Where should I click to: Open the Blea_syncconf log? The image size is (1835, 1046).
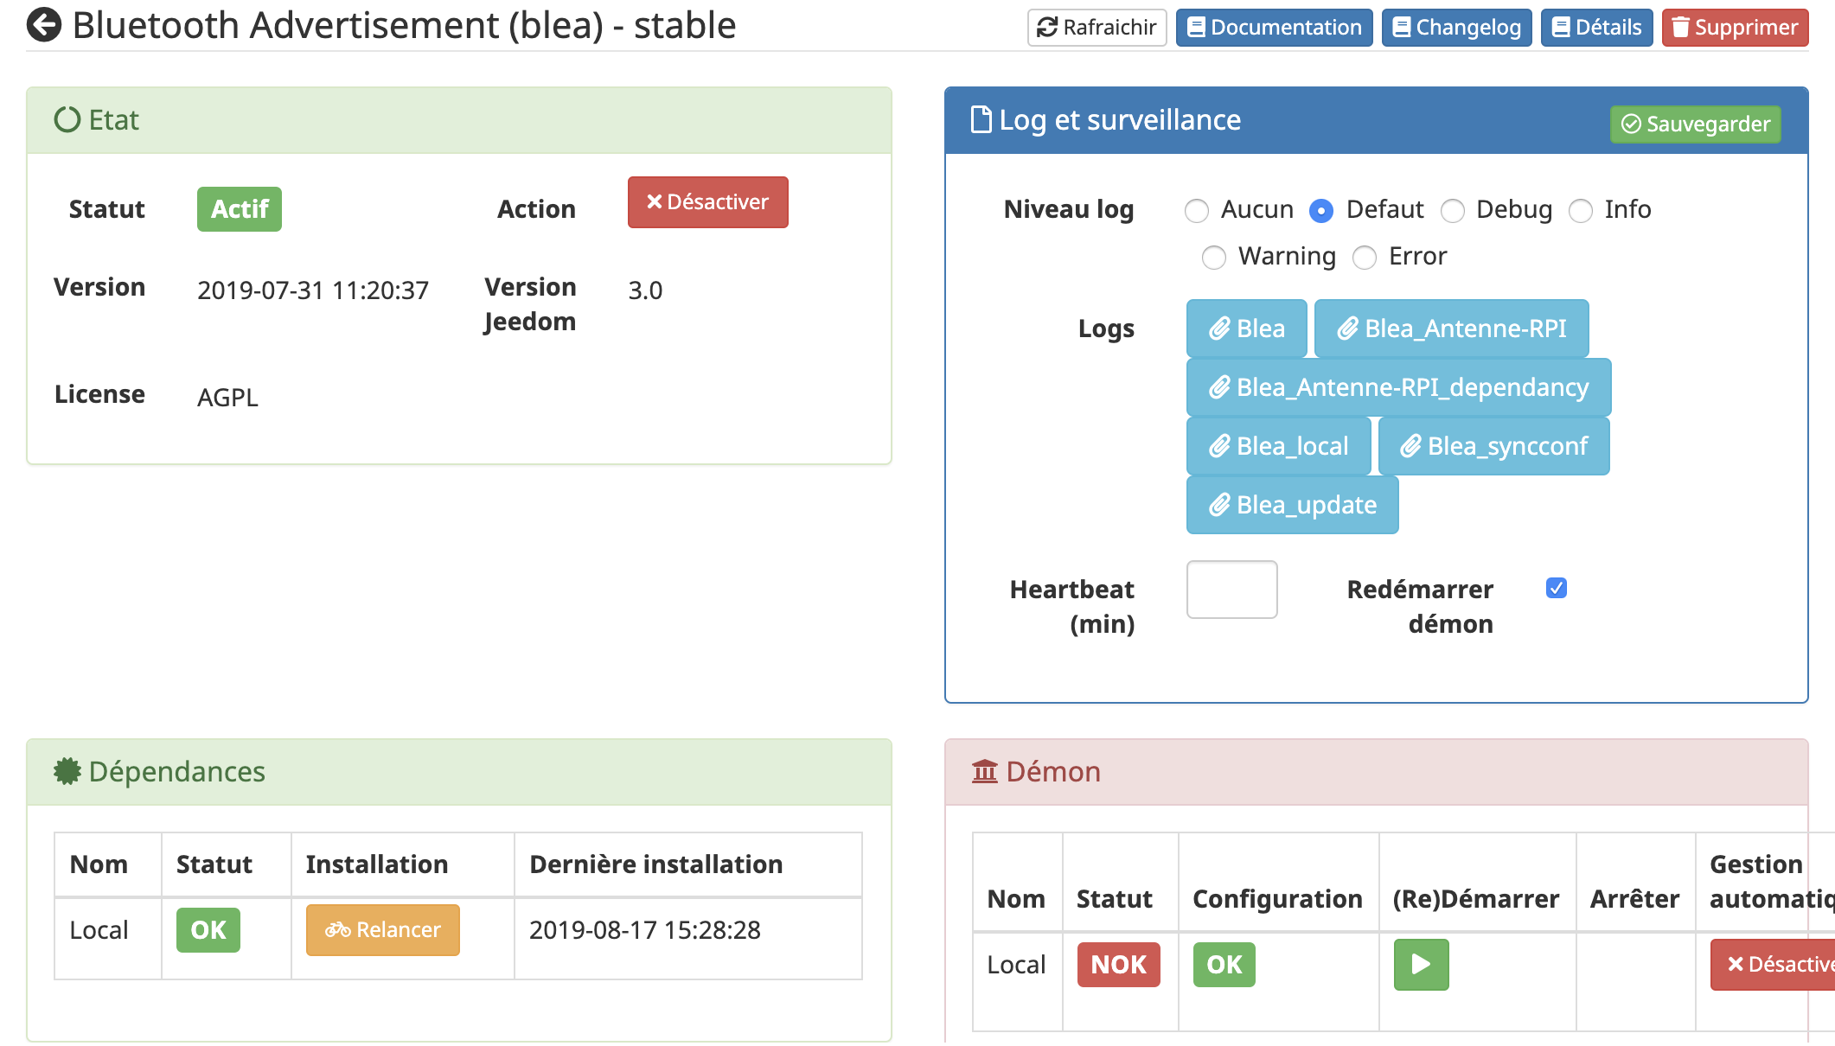[x=1493, y=446]
